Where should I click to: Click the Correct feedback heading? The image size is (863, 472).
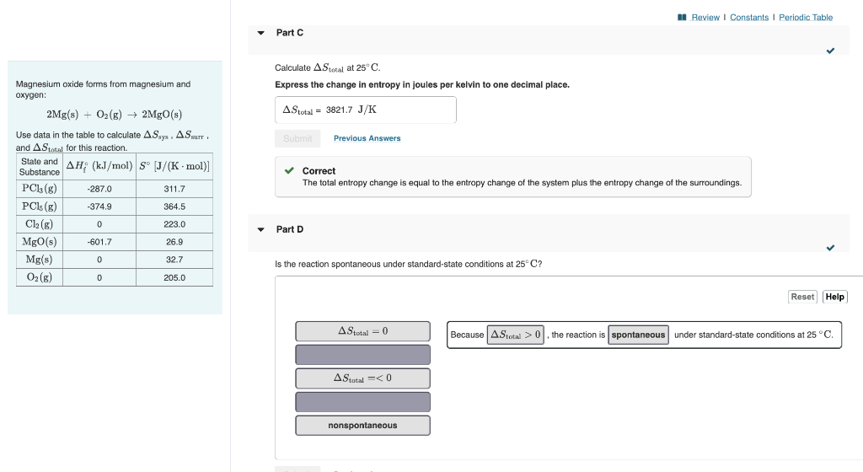[319, 171]
